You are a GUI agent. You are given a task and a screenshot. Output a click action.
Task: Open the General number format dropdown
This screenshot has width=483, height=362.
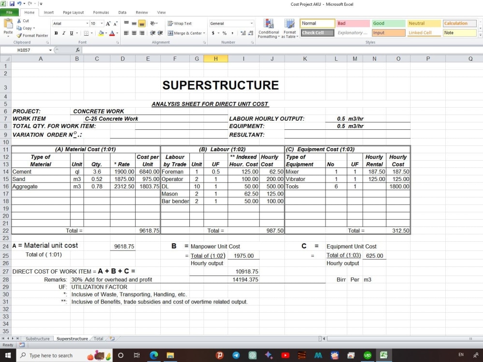pyautogui.click(x=252, y=23)
